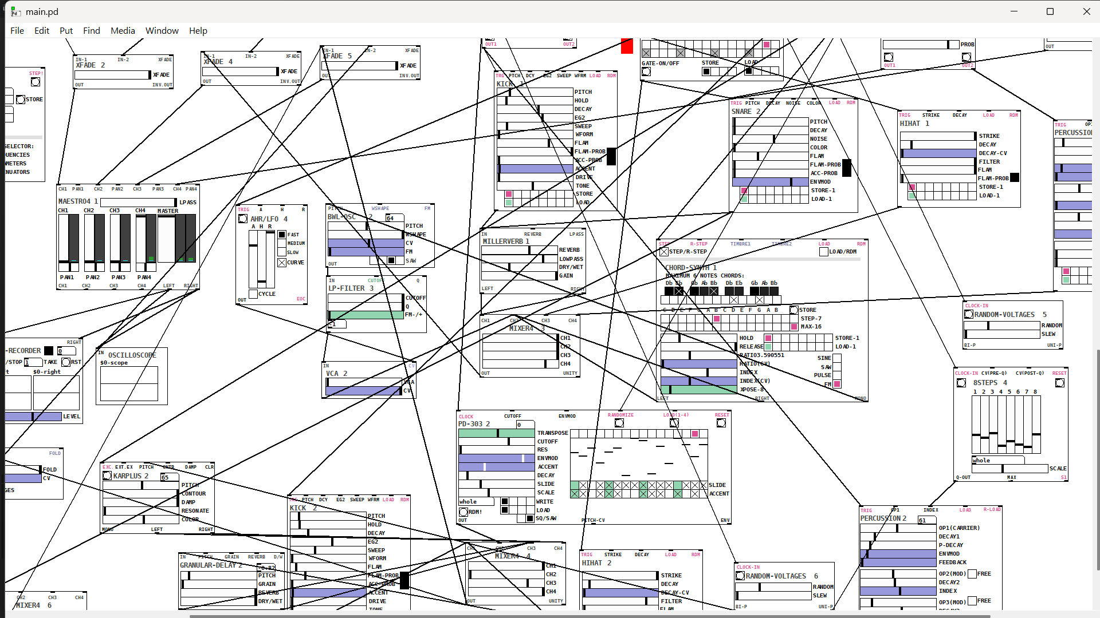Click the CHORD-SYNTH STORE bang

pos(794,310)
